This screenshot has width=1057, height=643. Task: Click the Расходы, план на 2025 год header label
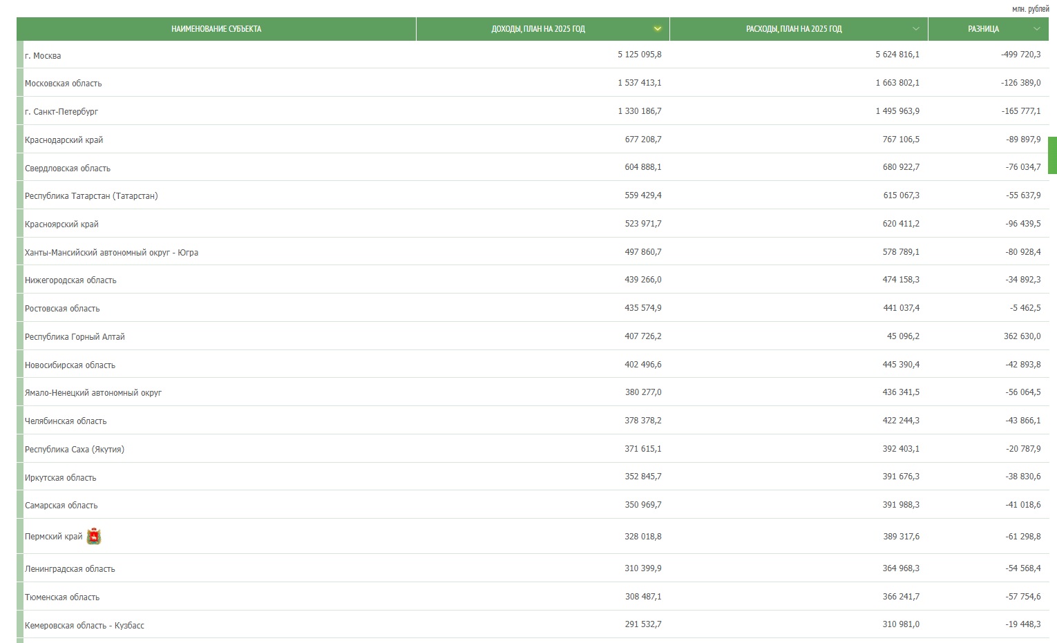[x=794, y=29]
